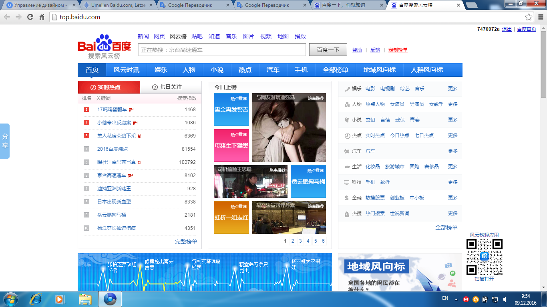Image resolution: width=547 pixels, height=307 pixels.
Task: Click the 风云榜 QR code
Action: tap(485, 257)
